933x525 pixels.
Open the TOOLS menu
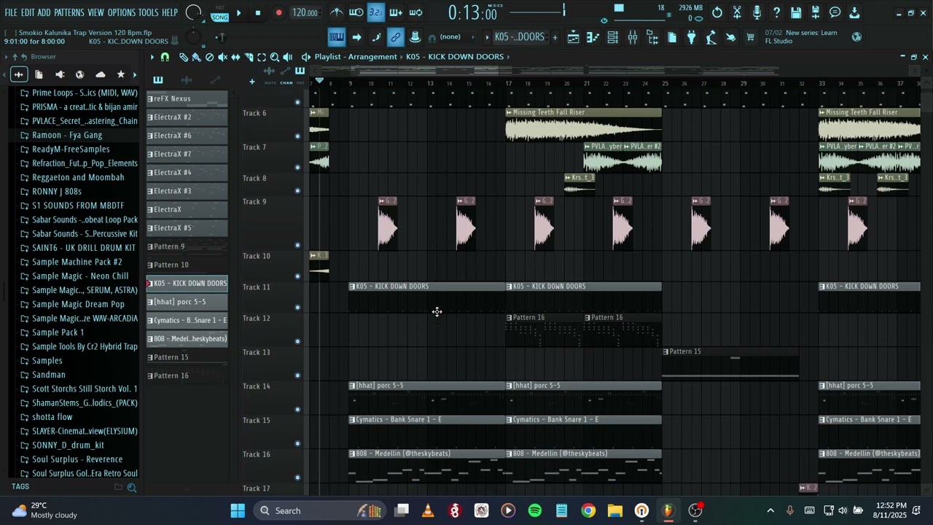coord(149,13)
